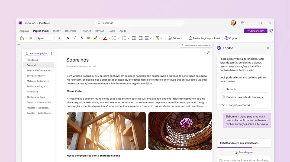Click the sort pages icon
290x162 pixels.
pos(52,53)
